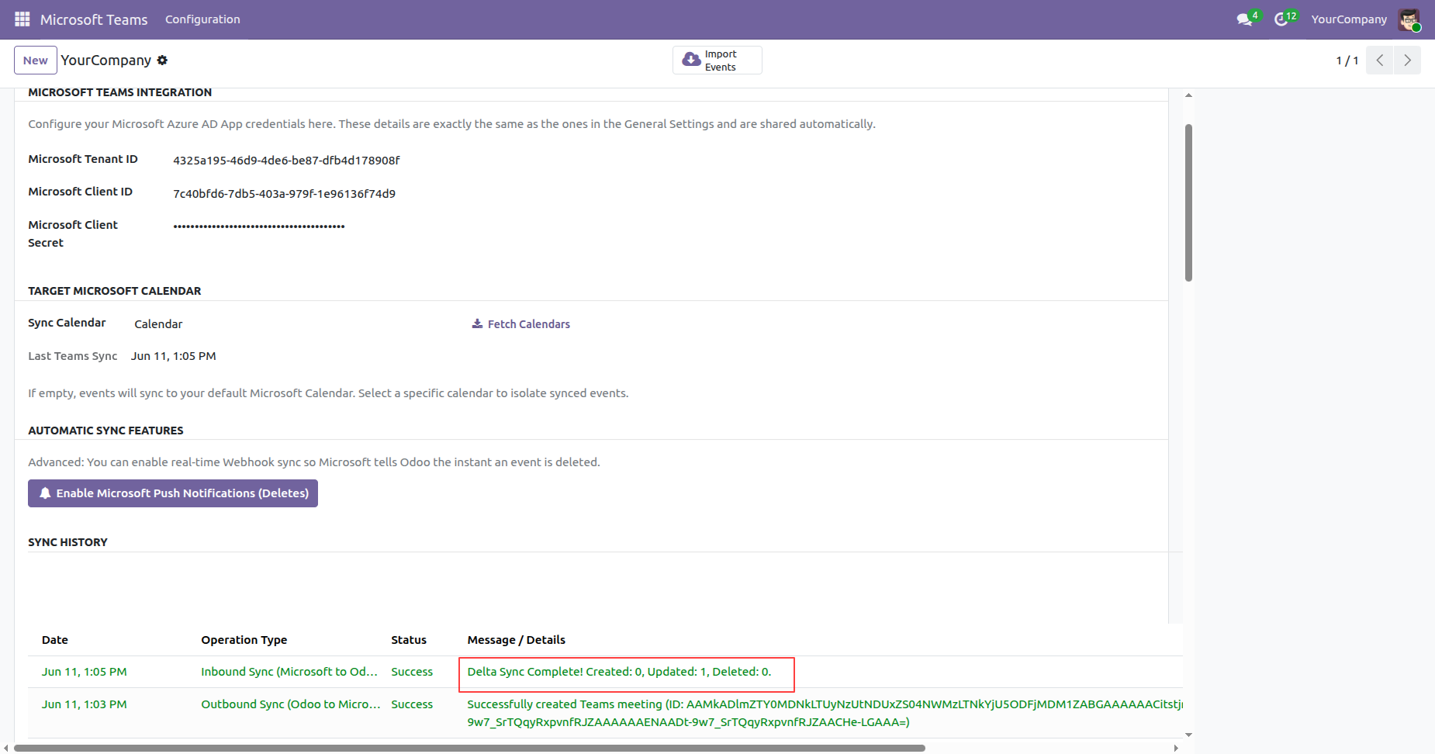Click the horizontal scrollbar at the bottom
This screenshot has width=1435, height=754.
(469, 749)
